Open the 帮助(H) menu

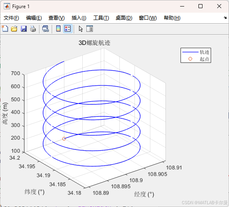172,18
